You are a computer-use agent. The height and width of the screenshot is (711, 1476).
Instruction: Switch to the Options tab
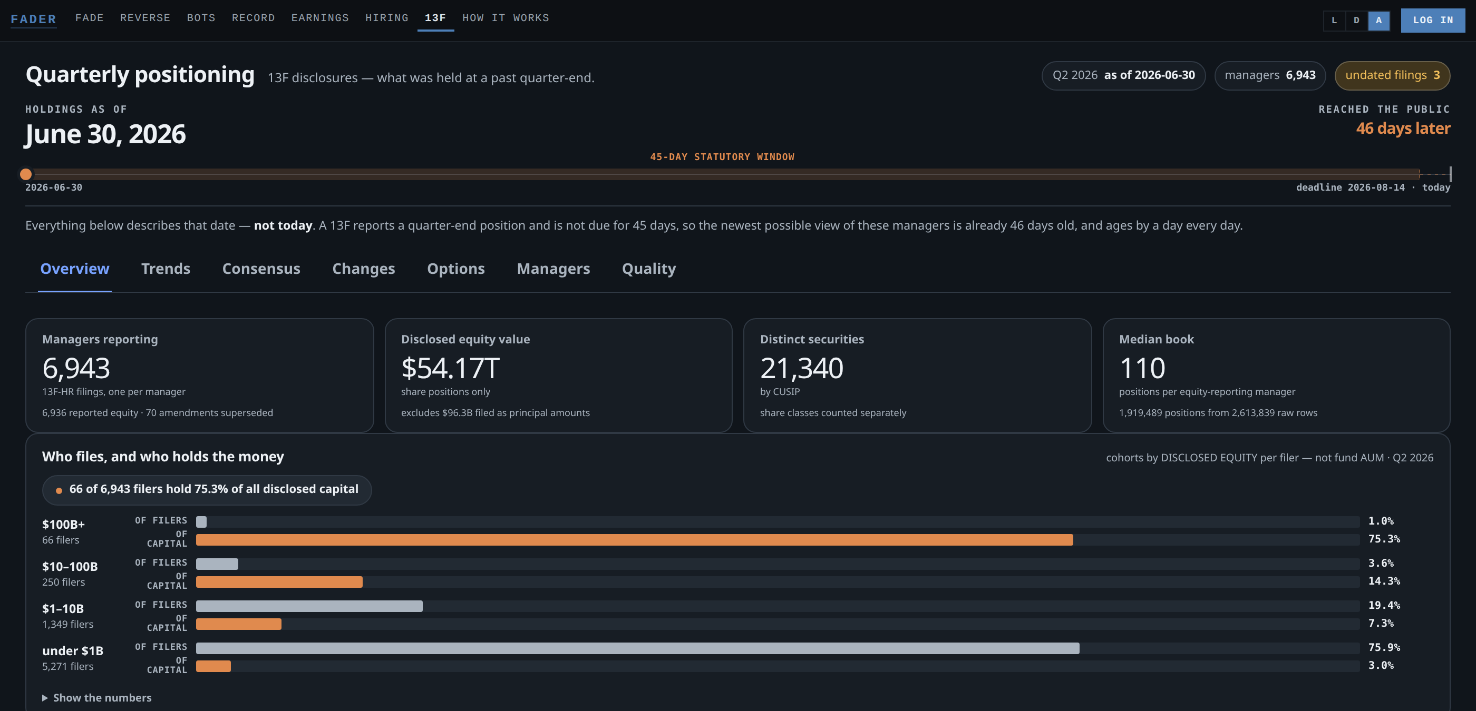coord(456,269)
